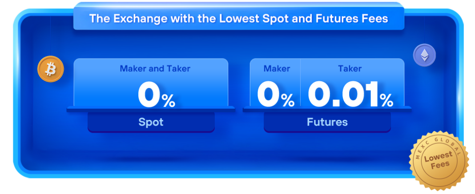Click the orange Bitcoin coin icon
The height and width of the screenshot is (194, 475).
tap(51, 69)
